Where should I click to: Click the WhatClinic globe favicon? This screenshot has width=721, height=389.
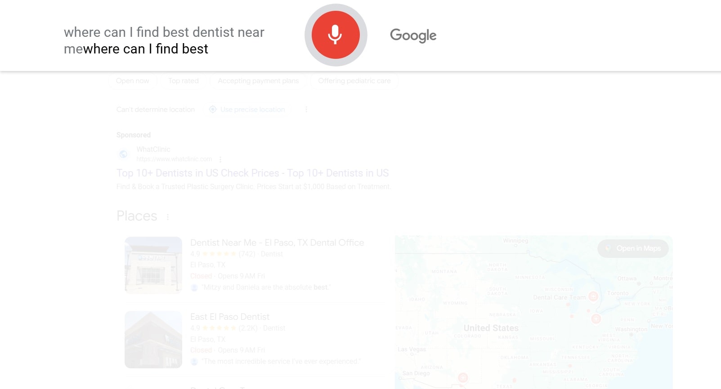pyautogui.click(x=123, y=154)
